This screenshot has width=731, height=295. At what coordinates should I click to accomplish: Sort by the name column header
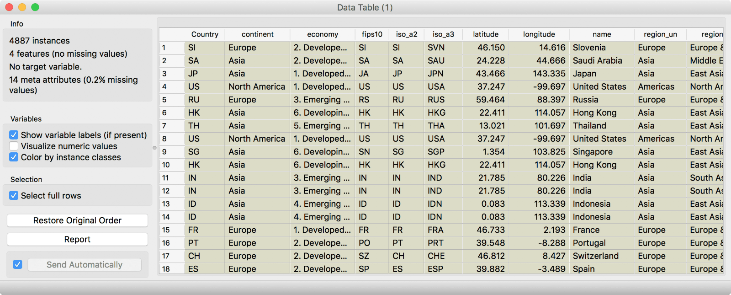coord(602,34)
